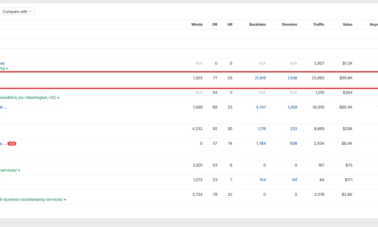Click the red 429 badge
Viewport: 378px width, 227px height.
(12, 143)
